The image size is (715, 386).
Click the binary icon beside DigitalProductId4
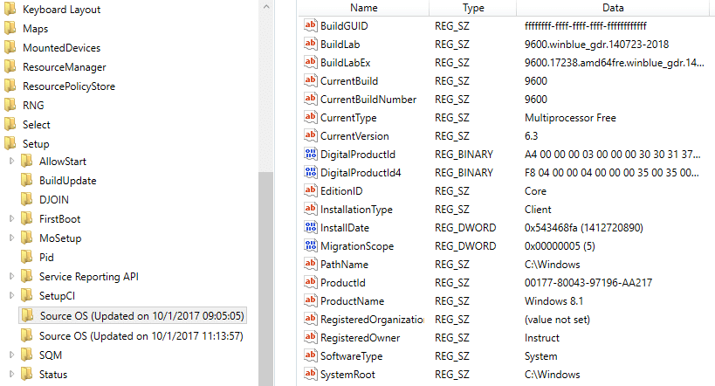pyautogui.click(x=311, y=172)
